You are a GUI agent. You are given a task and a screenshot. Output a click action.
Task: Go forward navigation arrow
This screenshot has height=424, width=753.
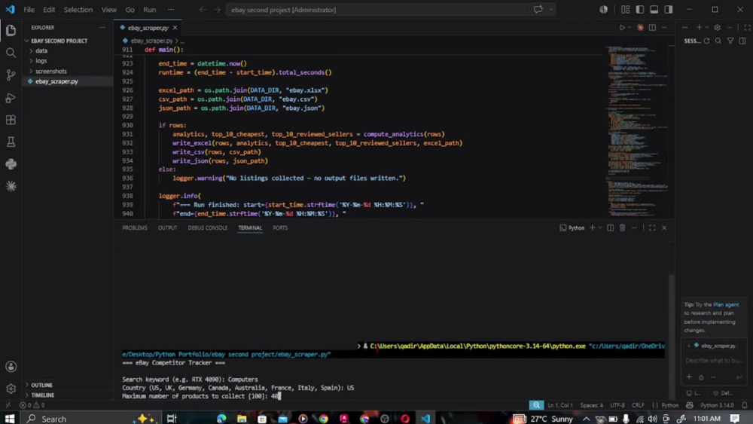pyautogui.click(x=217, y=10)
